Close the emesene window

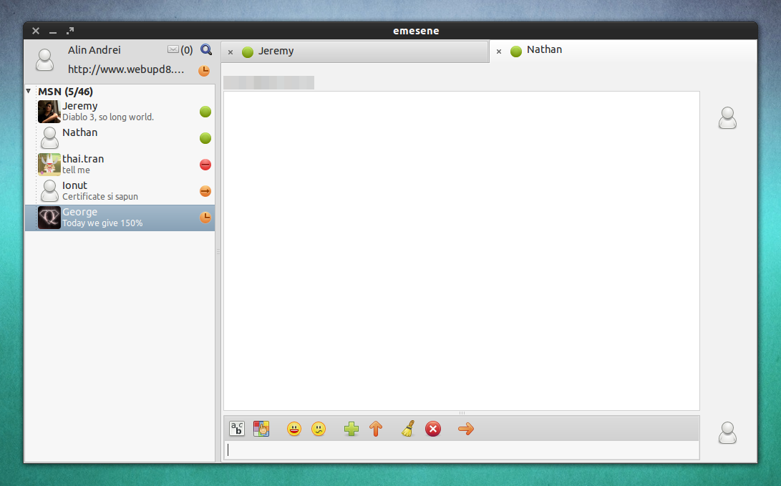[x=36, y=31]
